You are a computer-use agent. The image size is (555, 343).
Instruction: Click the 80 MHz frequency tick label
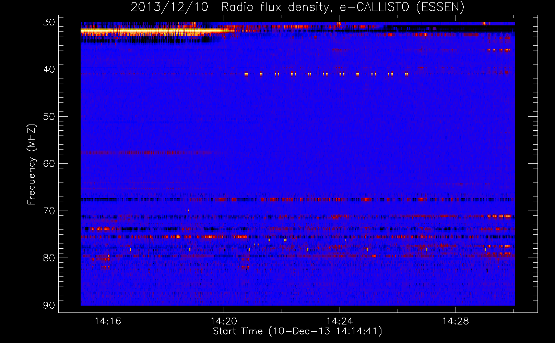[49, 258]
